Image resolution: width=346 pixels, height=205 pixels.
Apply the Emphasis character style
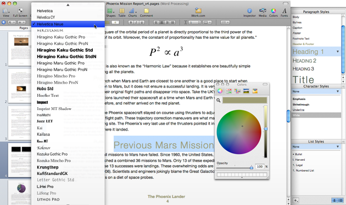pos(299,99)
